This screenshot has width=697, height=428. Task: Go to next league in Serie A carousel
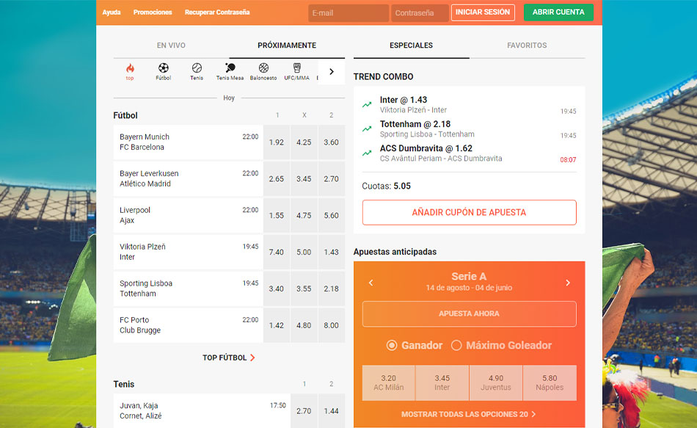tap(568, 283)
